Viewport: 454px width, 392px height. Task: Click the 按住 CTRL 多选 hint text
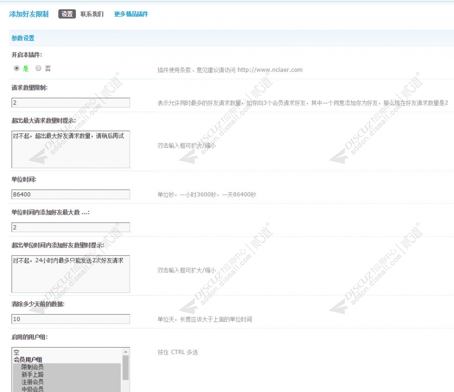coord(178,353)
